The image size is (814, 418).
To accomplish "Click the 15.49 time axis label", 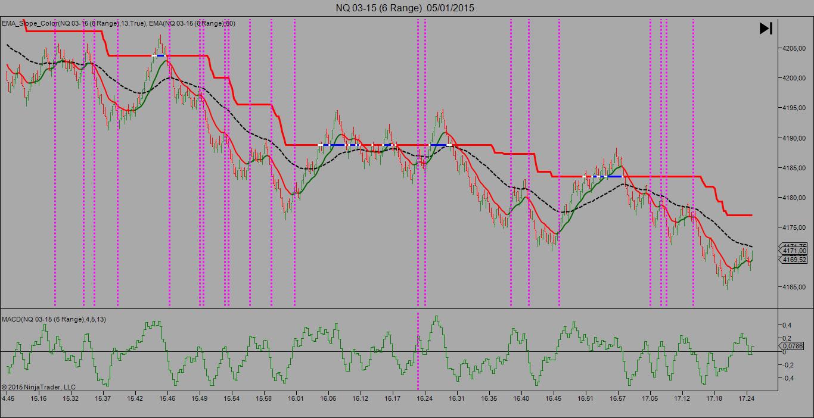I will 200,398.
